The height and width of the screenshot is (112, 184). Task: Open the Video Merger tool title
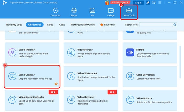click(85, 50)
